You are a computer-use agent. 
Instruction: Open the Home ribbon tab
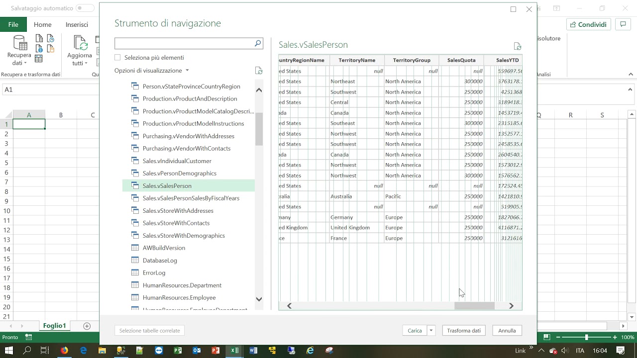coord(43,24)
